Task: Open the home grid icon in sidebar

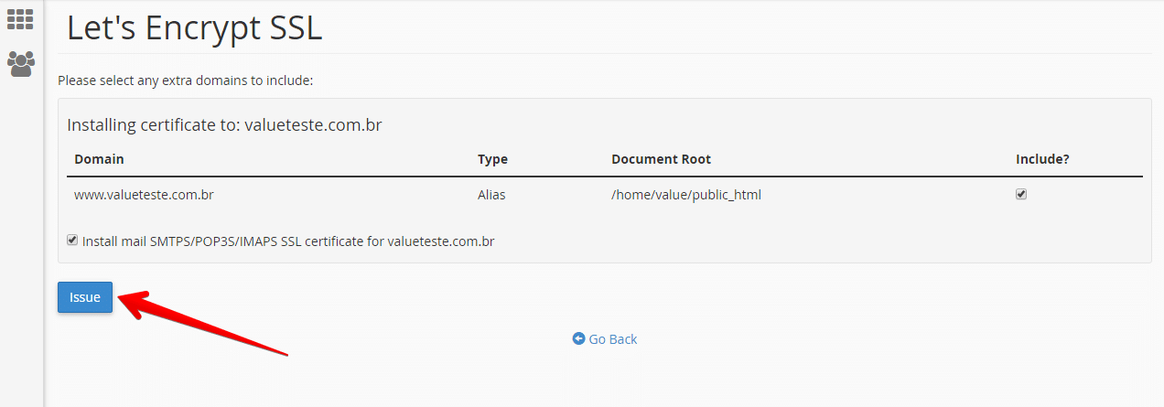Action: (20, 18)
